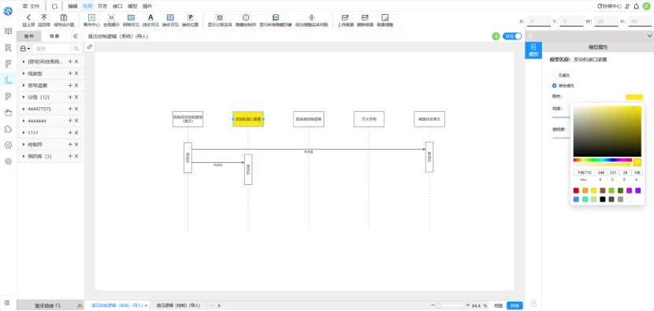654x311 pixels.
Task: Pick the red preset color swatch
Action: (576, 191)
